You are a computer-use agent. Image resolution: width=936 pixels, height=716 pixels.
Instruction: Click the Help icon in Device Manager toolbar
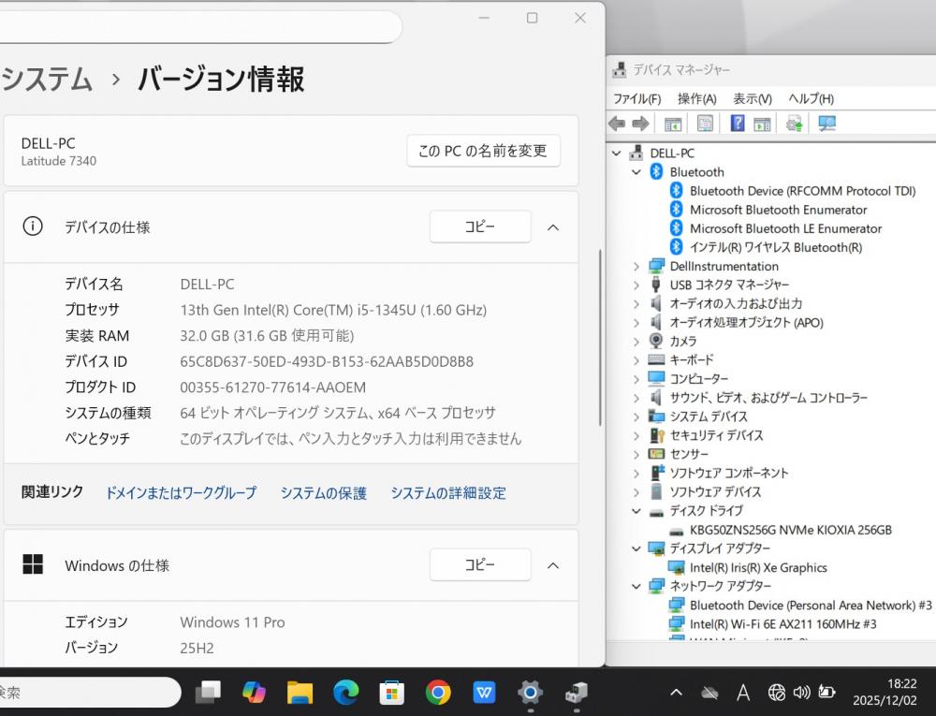(x=738, y=124)
